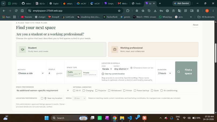Open the downloads arrow icon
This screenshot has height=122, width=217.
[x=155, y=11]
